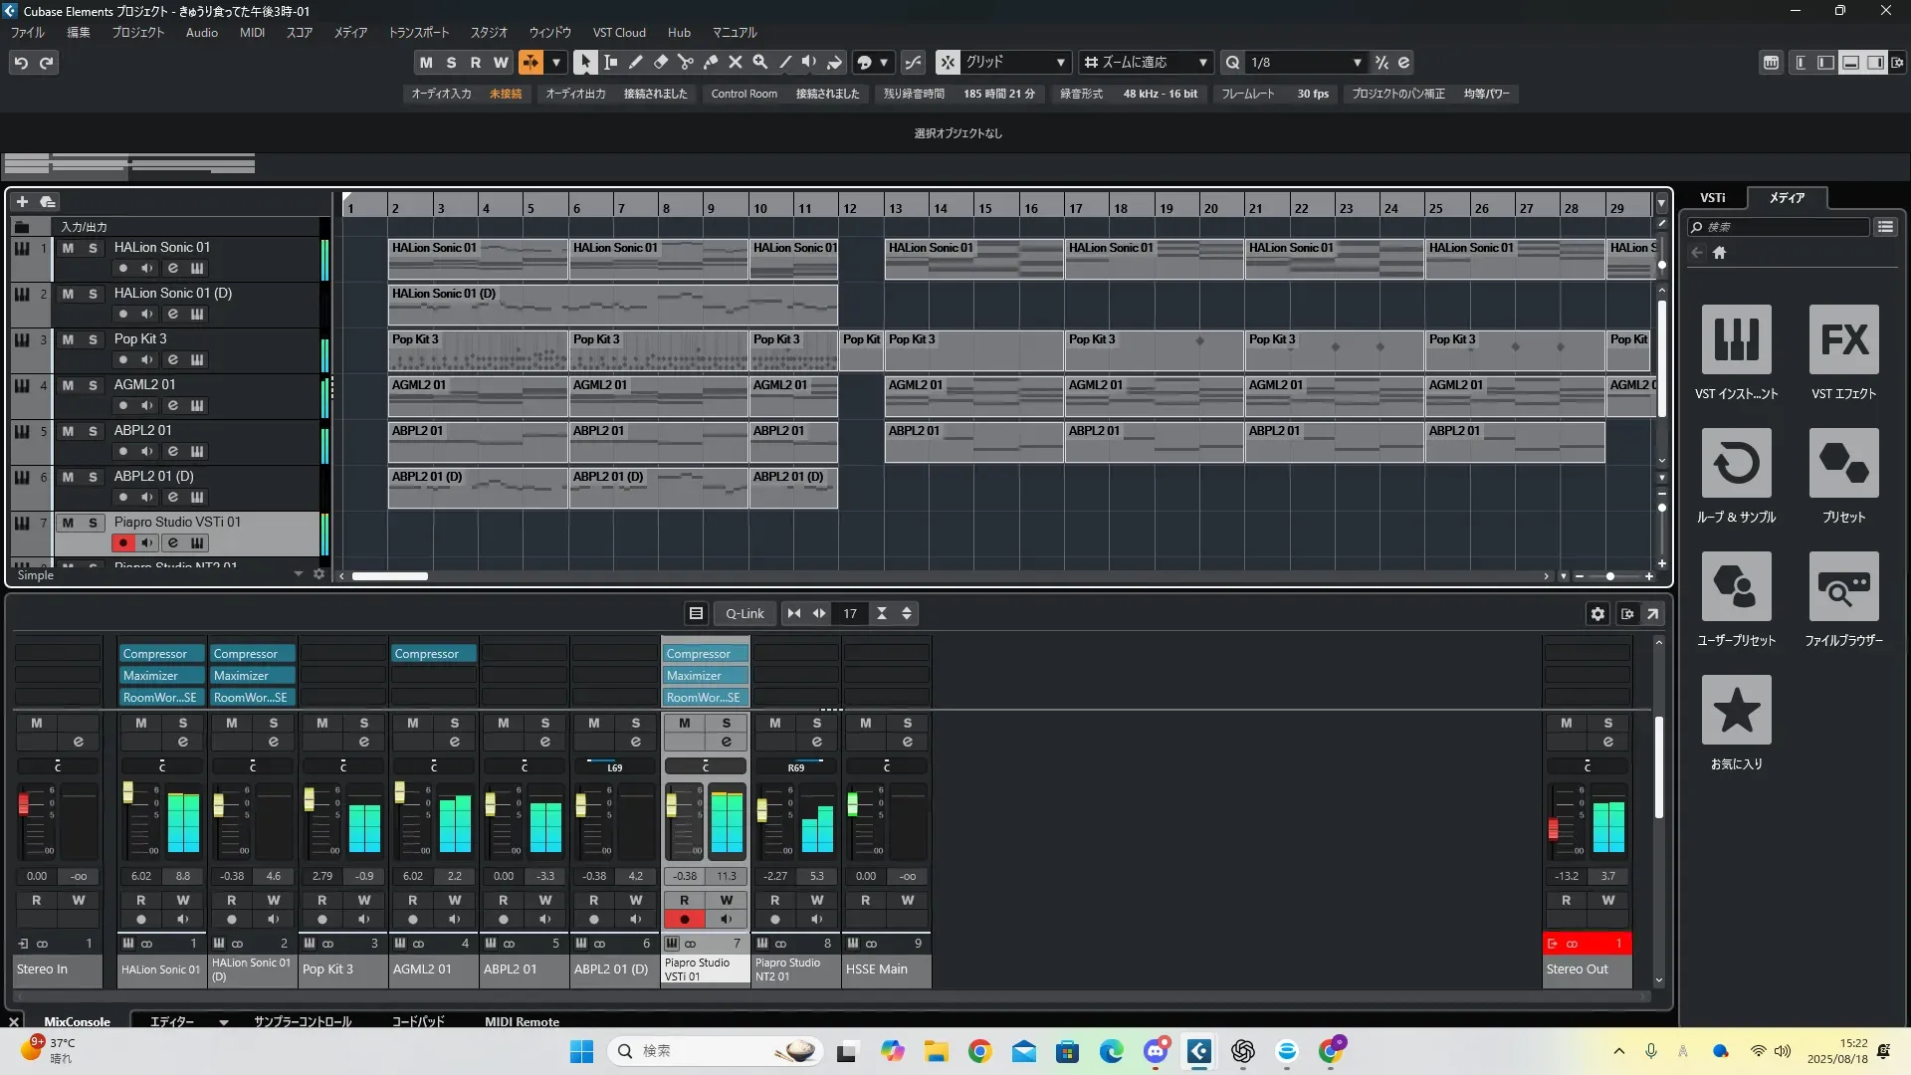
Task: Open grid snap type dropdown
Action: pyautogui.click(x=1060, y=63)
